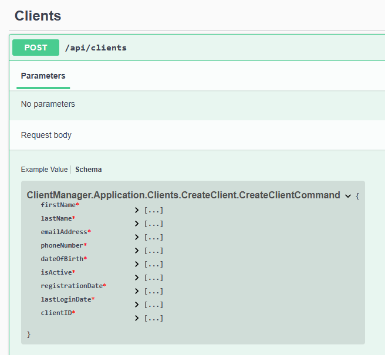
Task: Expand the lastLoginDate property arrow
Action: [x=137, y=305]
